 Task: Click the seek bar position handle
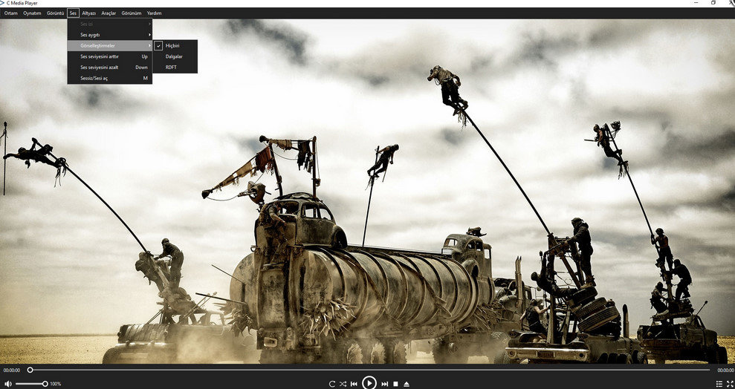30,370
